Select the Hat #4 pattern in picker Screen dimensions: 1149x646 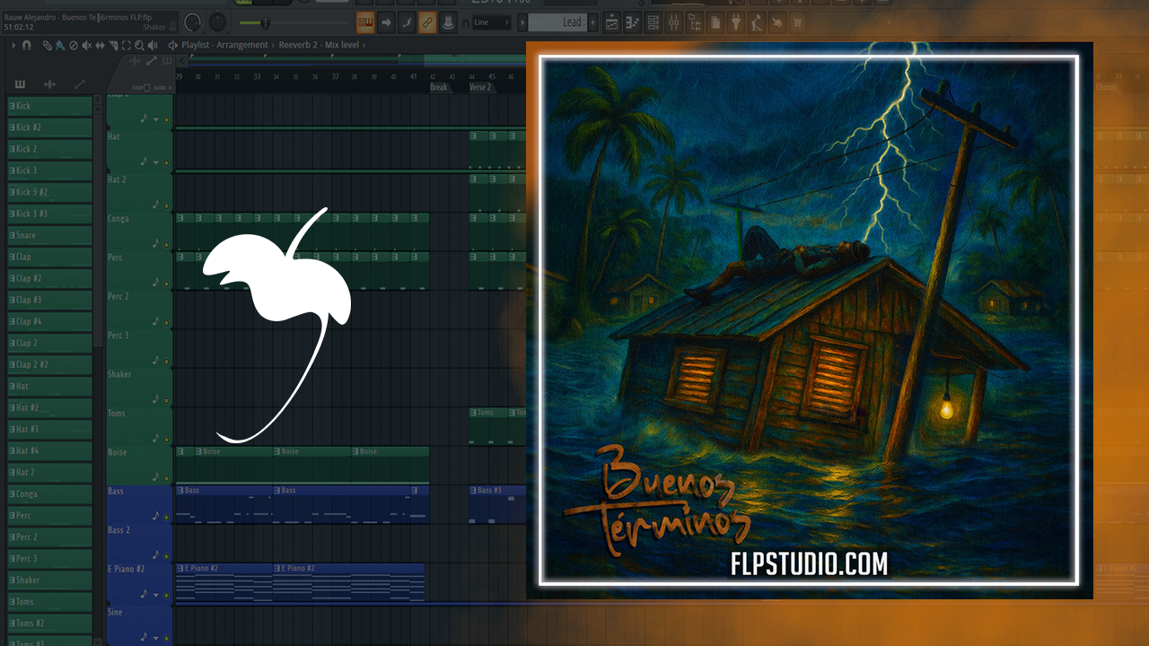tap(49, 450)
